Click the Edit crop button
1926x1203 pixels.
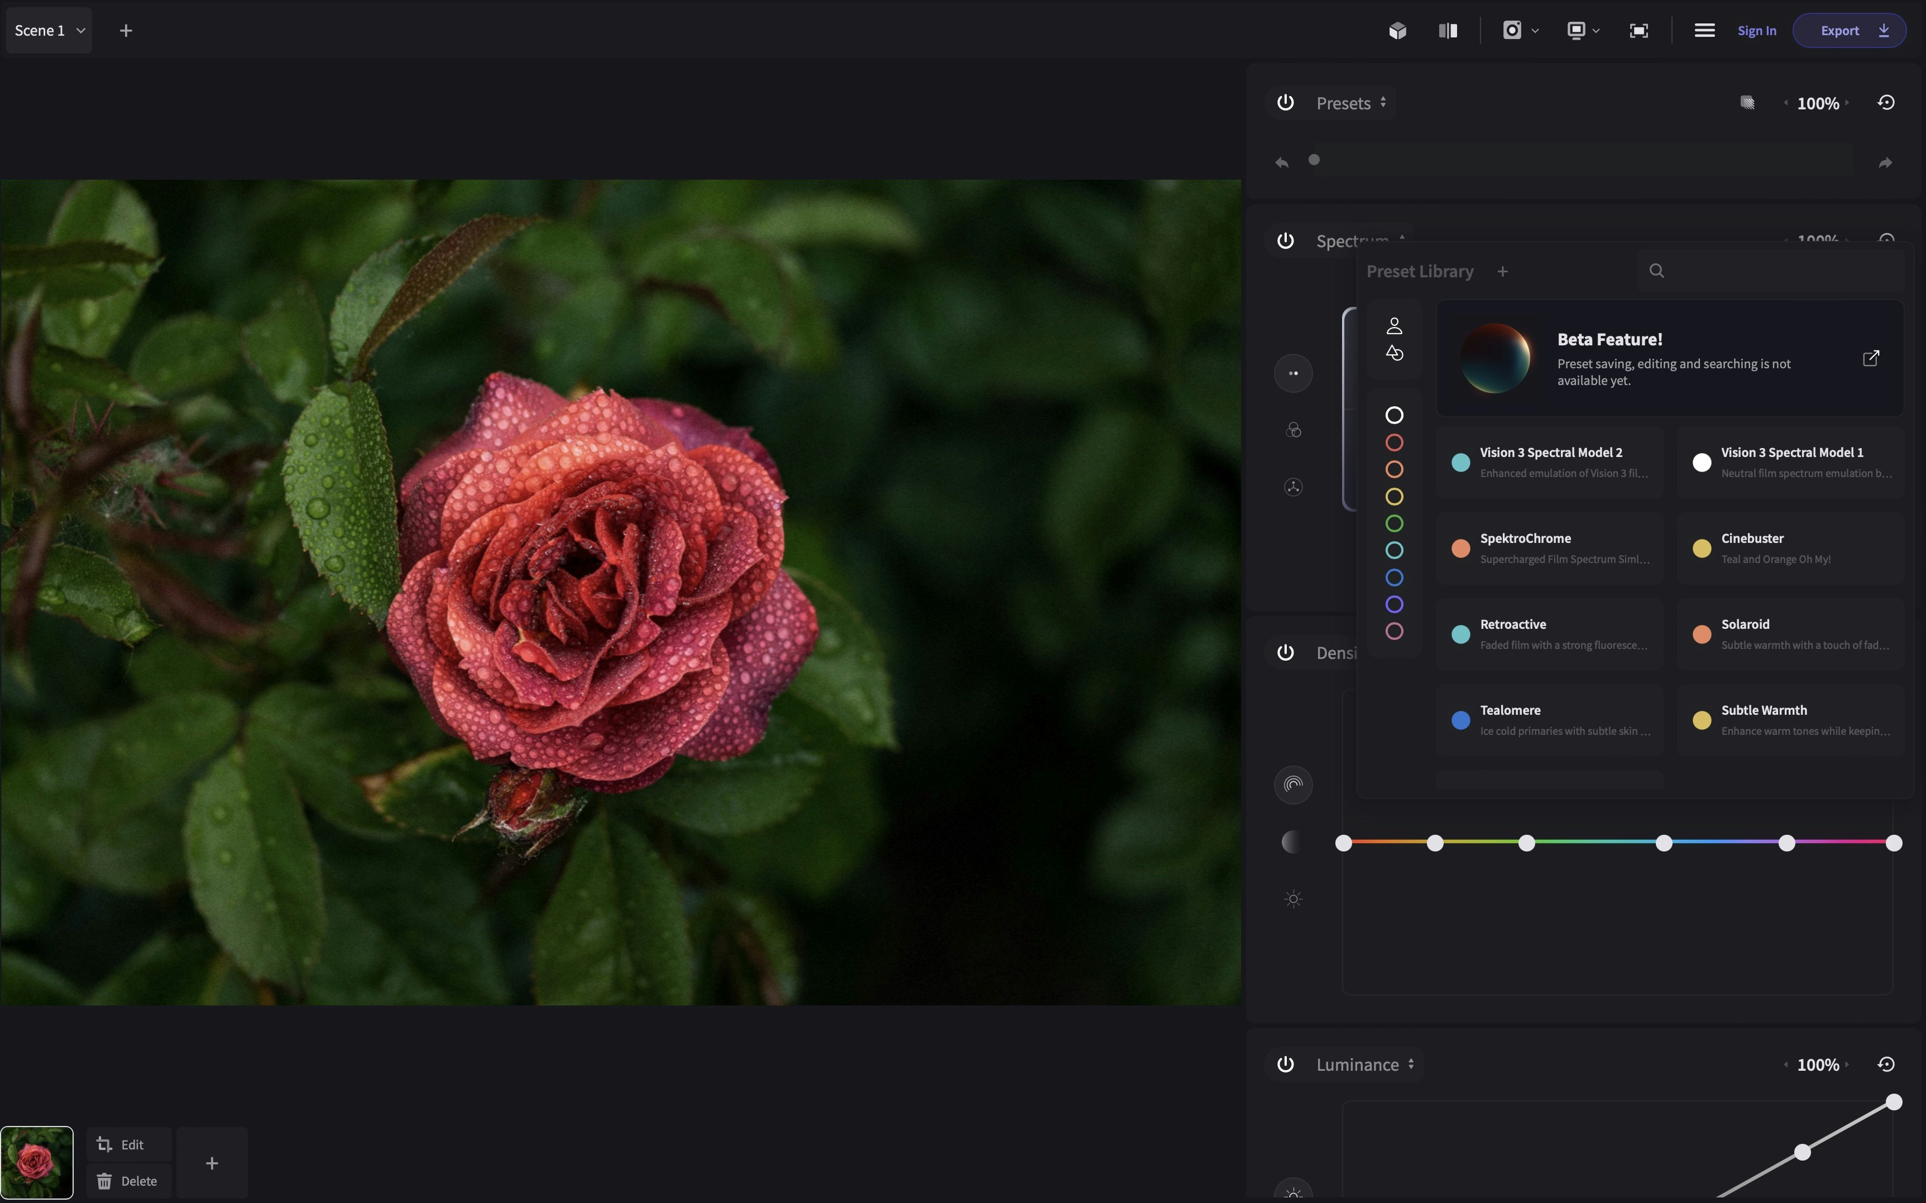pos(129,1144)
